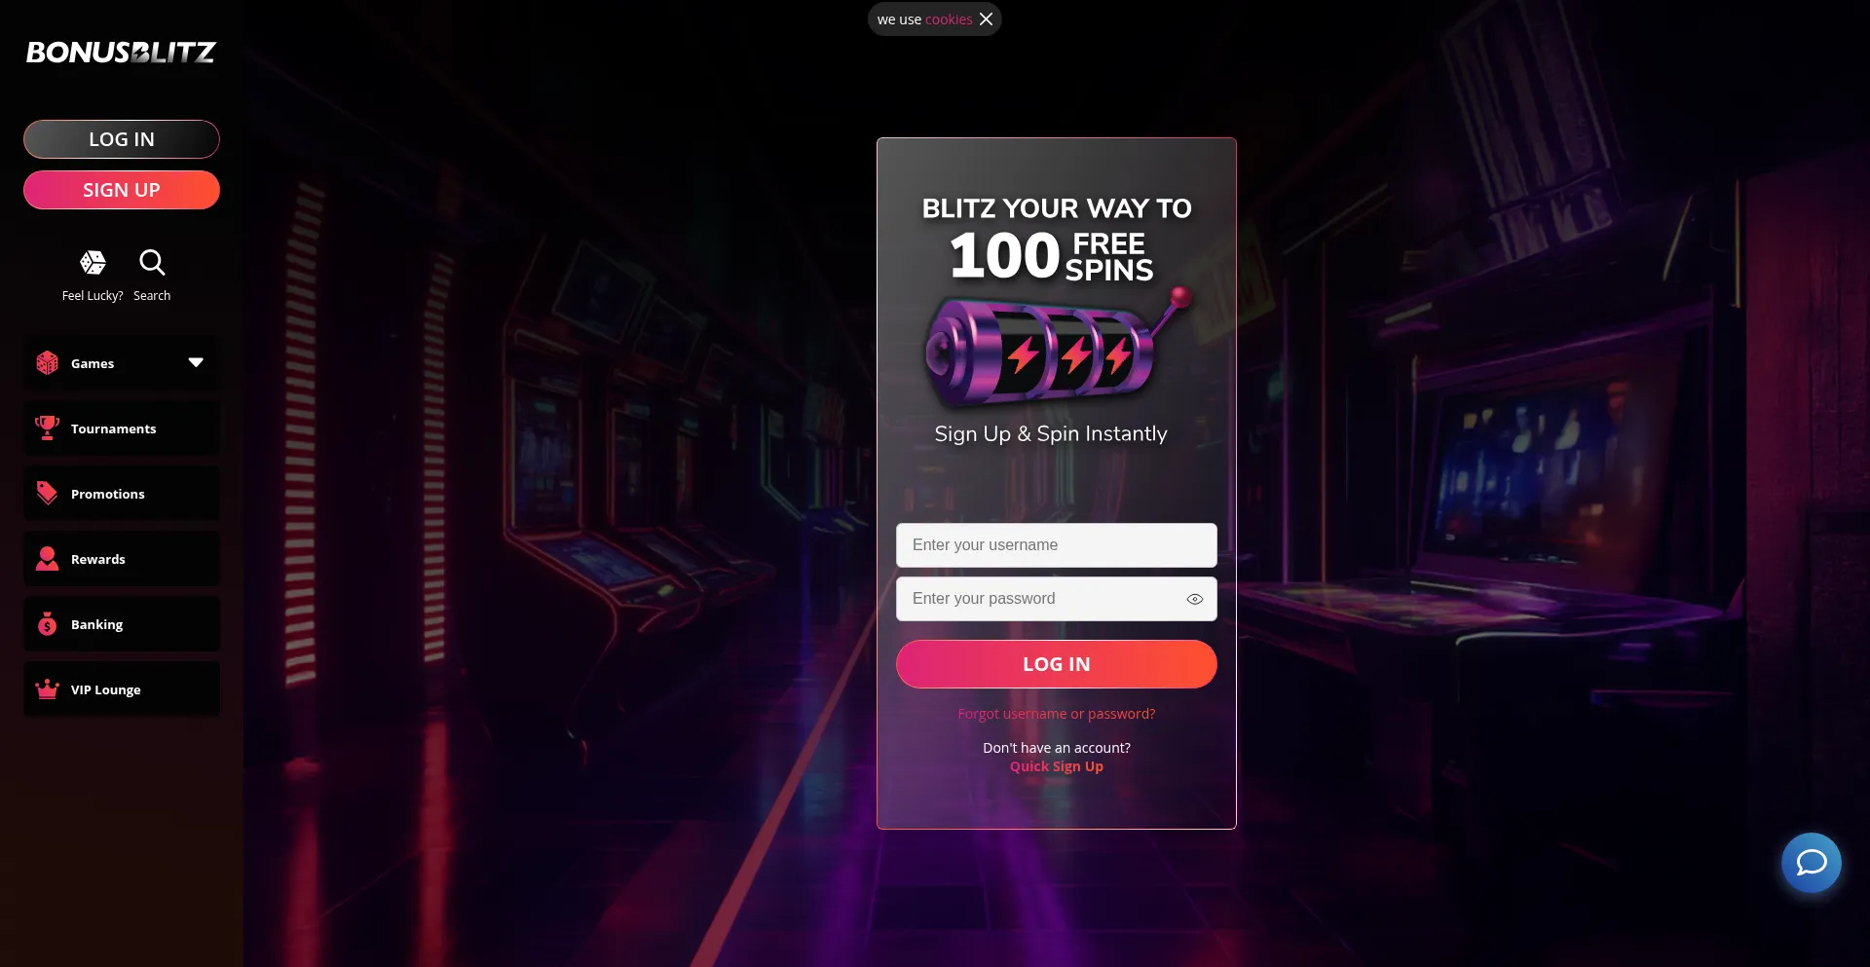This screenshot has width=1870, height=967.
Task: Open the live chat bubble icon
Action: [1812, 863]
